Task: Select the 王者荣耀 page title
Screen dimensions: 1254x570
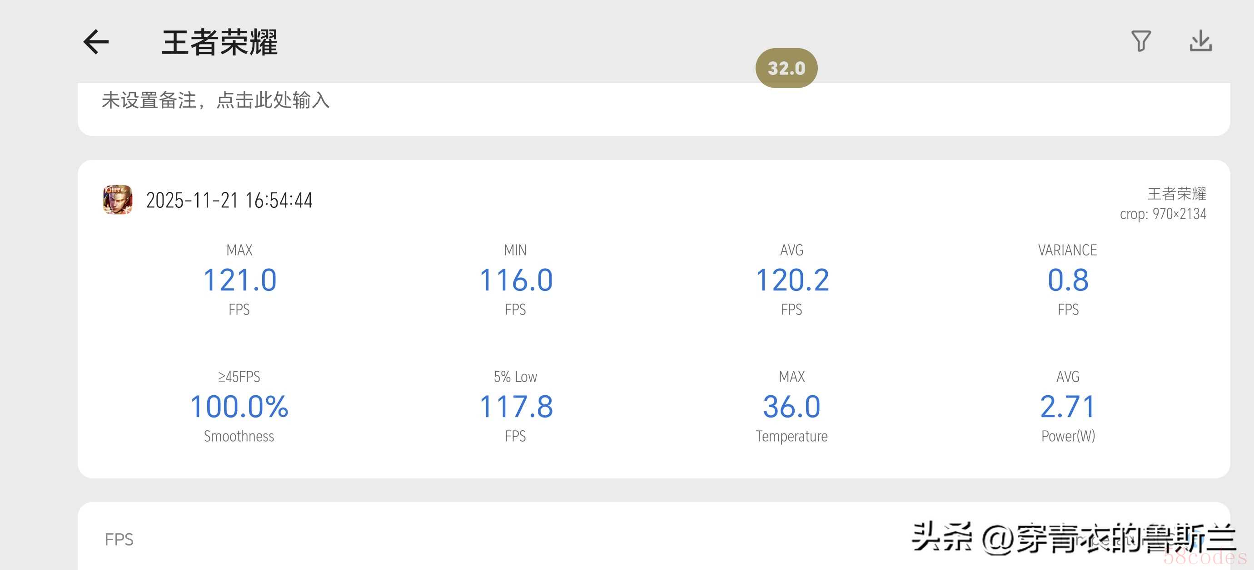Action: pos(219,42)
